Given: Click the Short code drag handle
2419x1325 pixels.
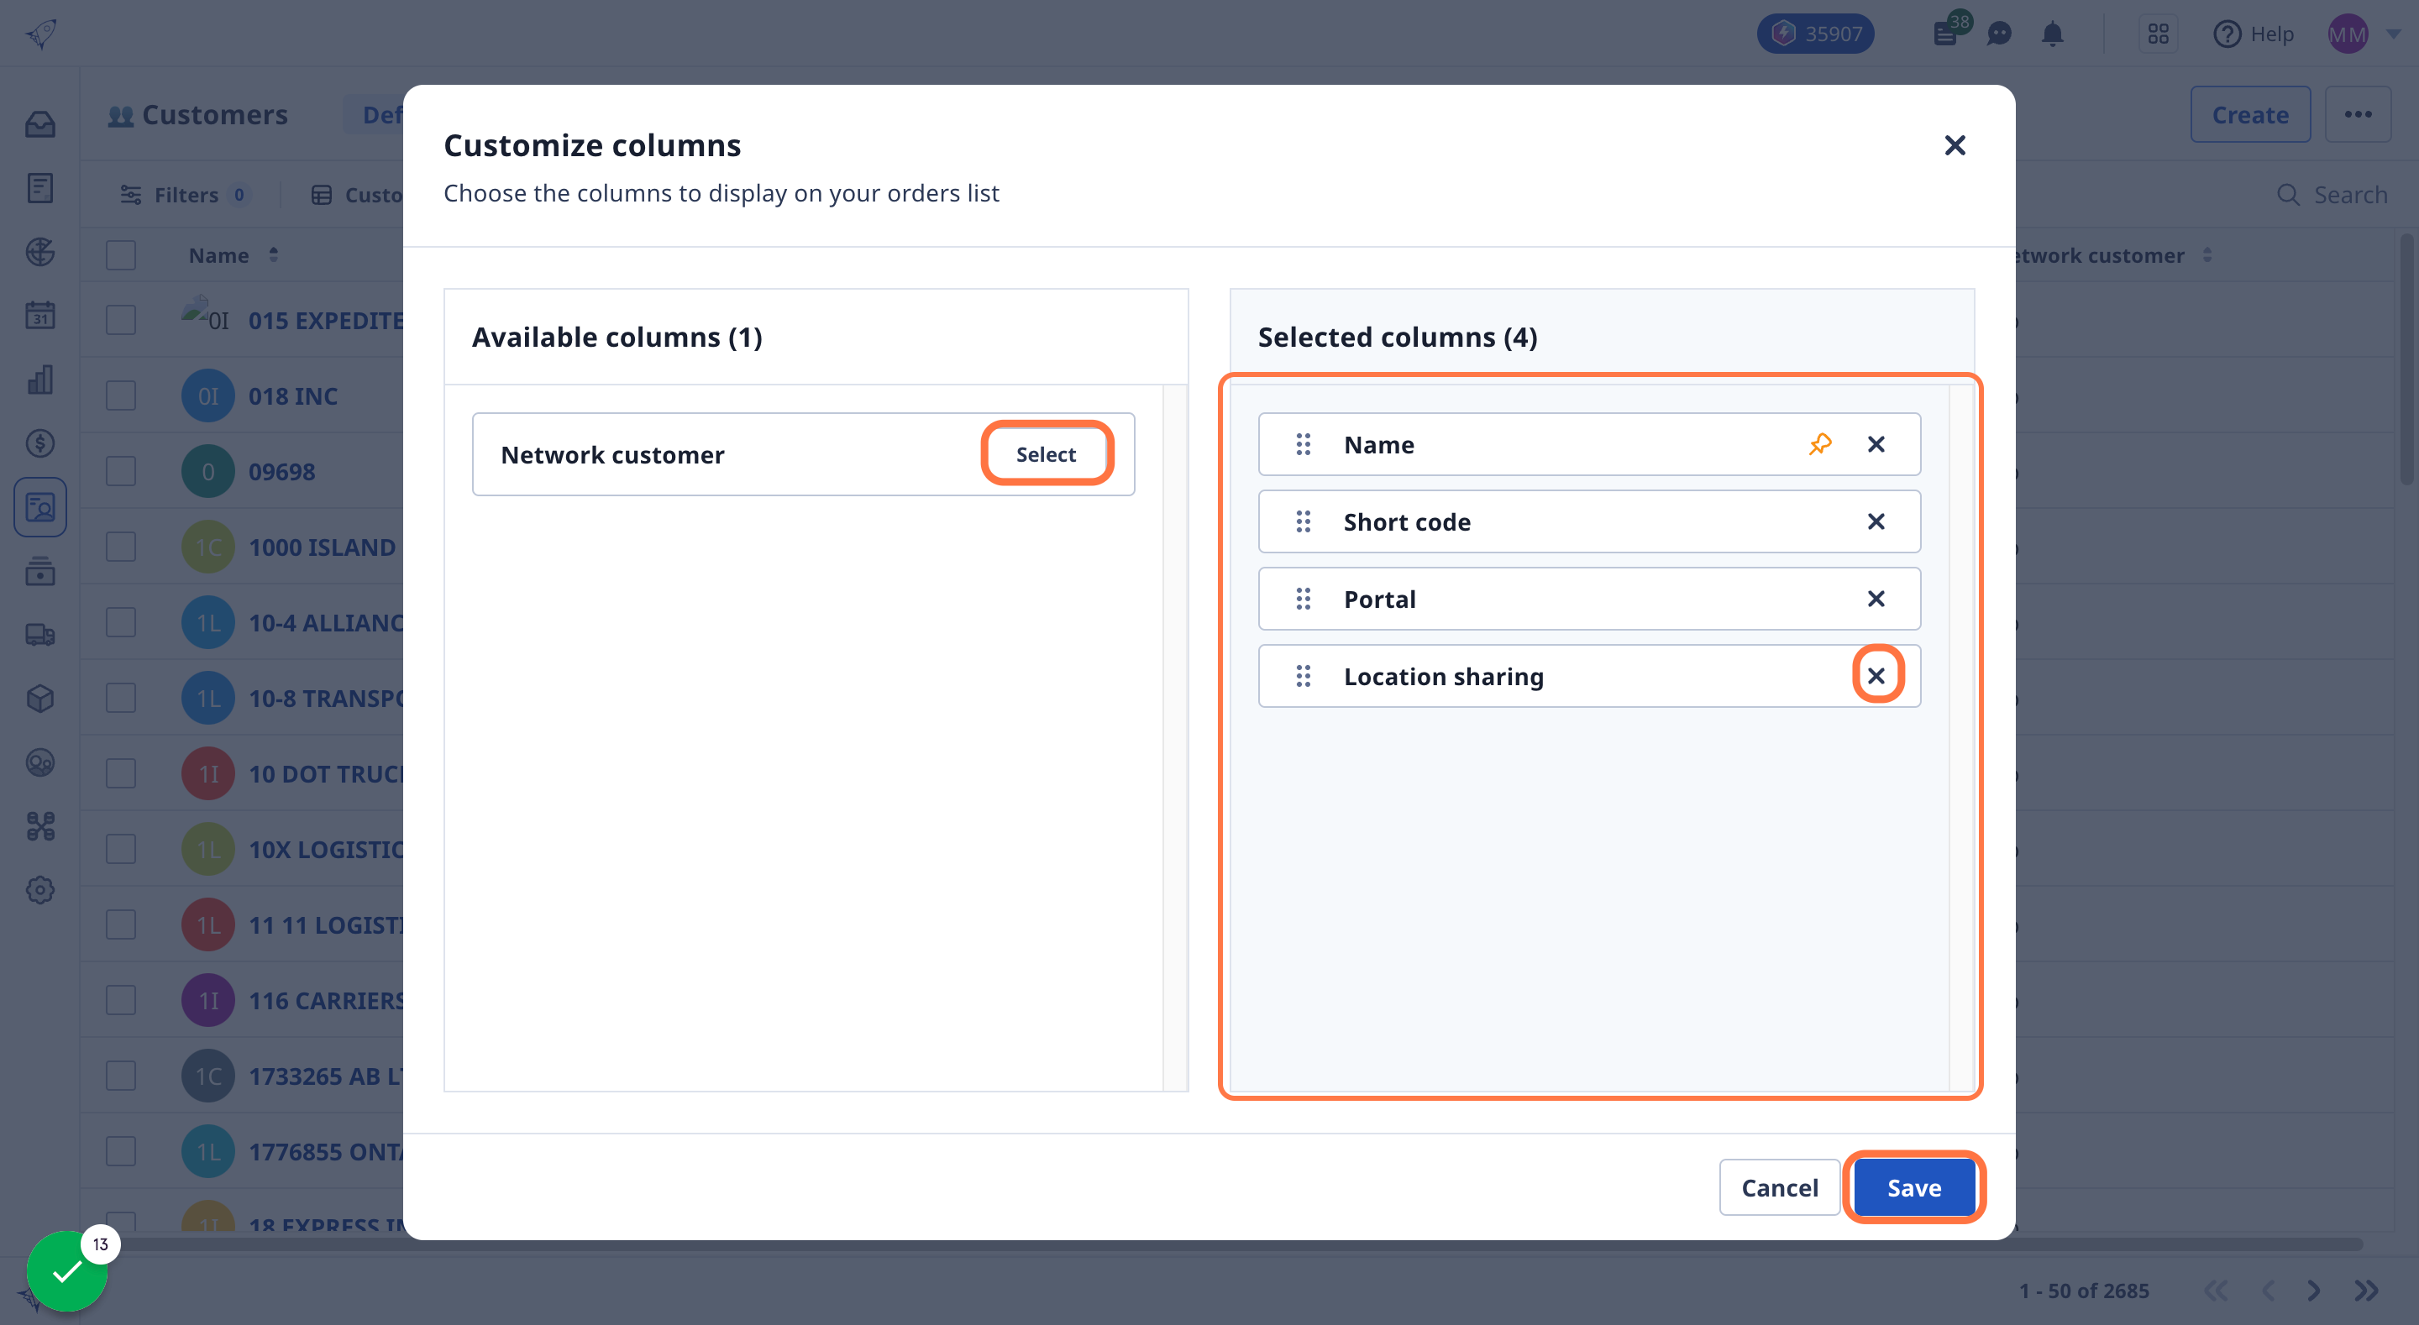Looking at the screenshot, I should point(1303,521).
